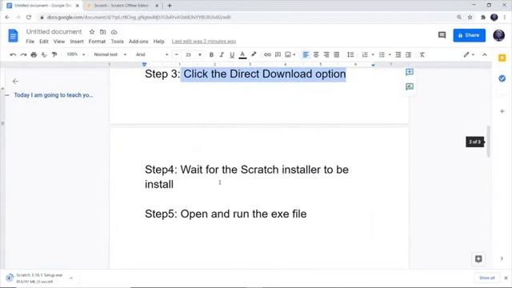Apply bulleted list formatting
The image size is (512, 288).
[382, 55]
